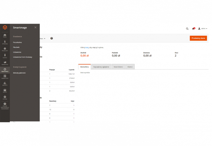Open the Sklepy stores menu icon
The height and width of the screenshot is (146, 212).
coord(5,90)
